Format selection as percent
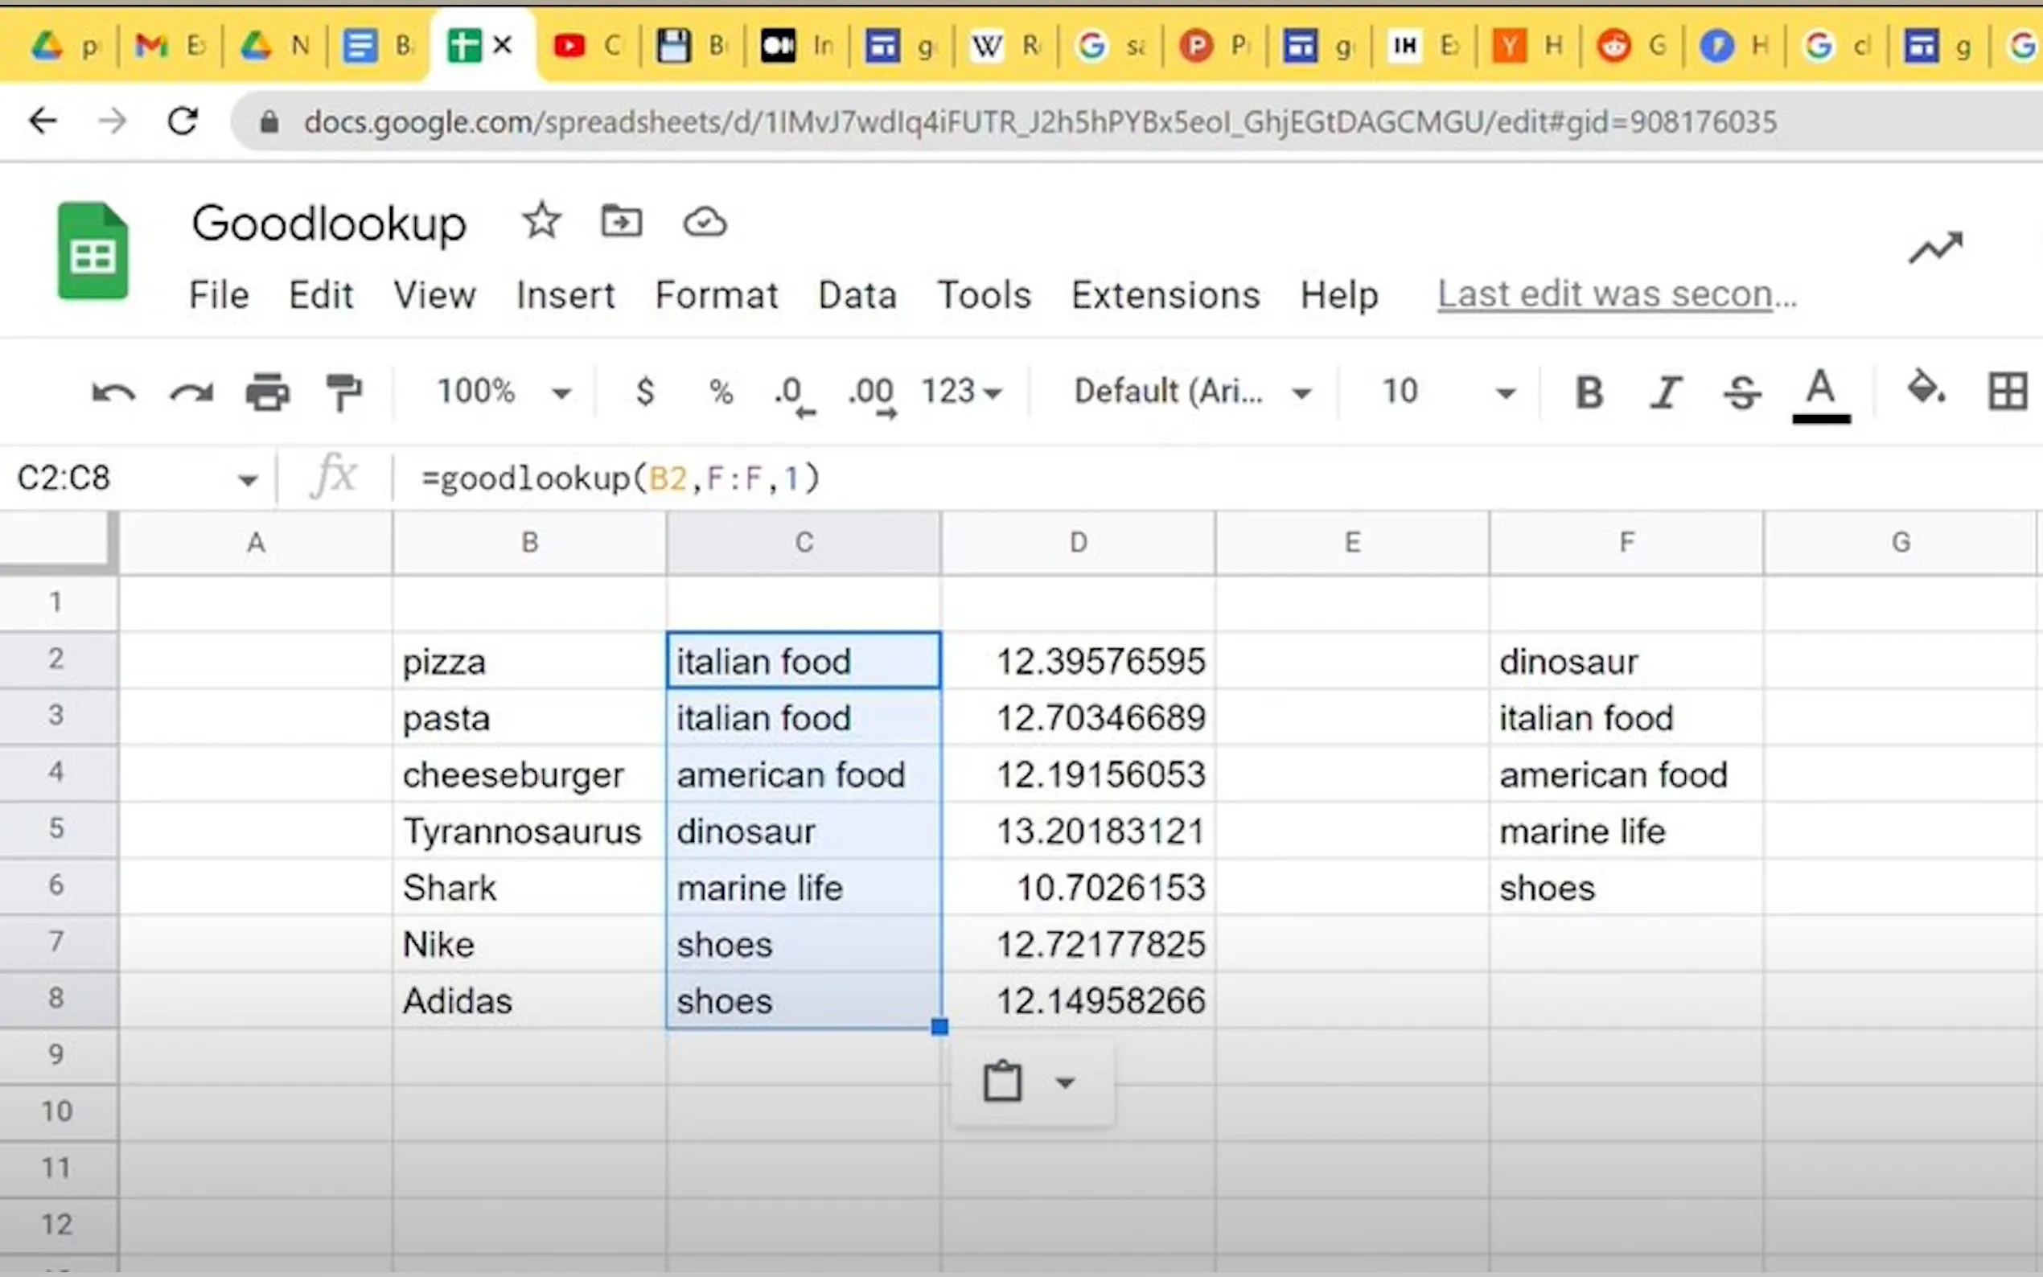This screenshot has width=2043, height=1277. [721, 391]
